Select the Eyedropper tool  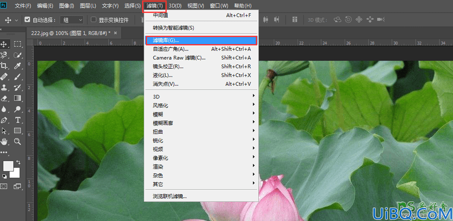(x=18, y=66)
